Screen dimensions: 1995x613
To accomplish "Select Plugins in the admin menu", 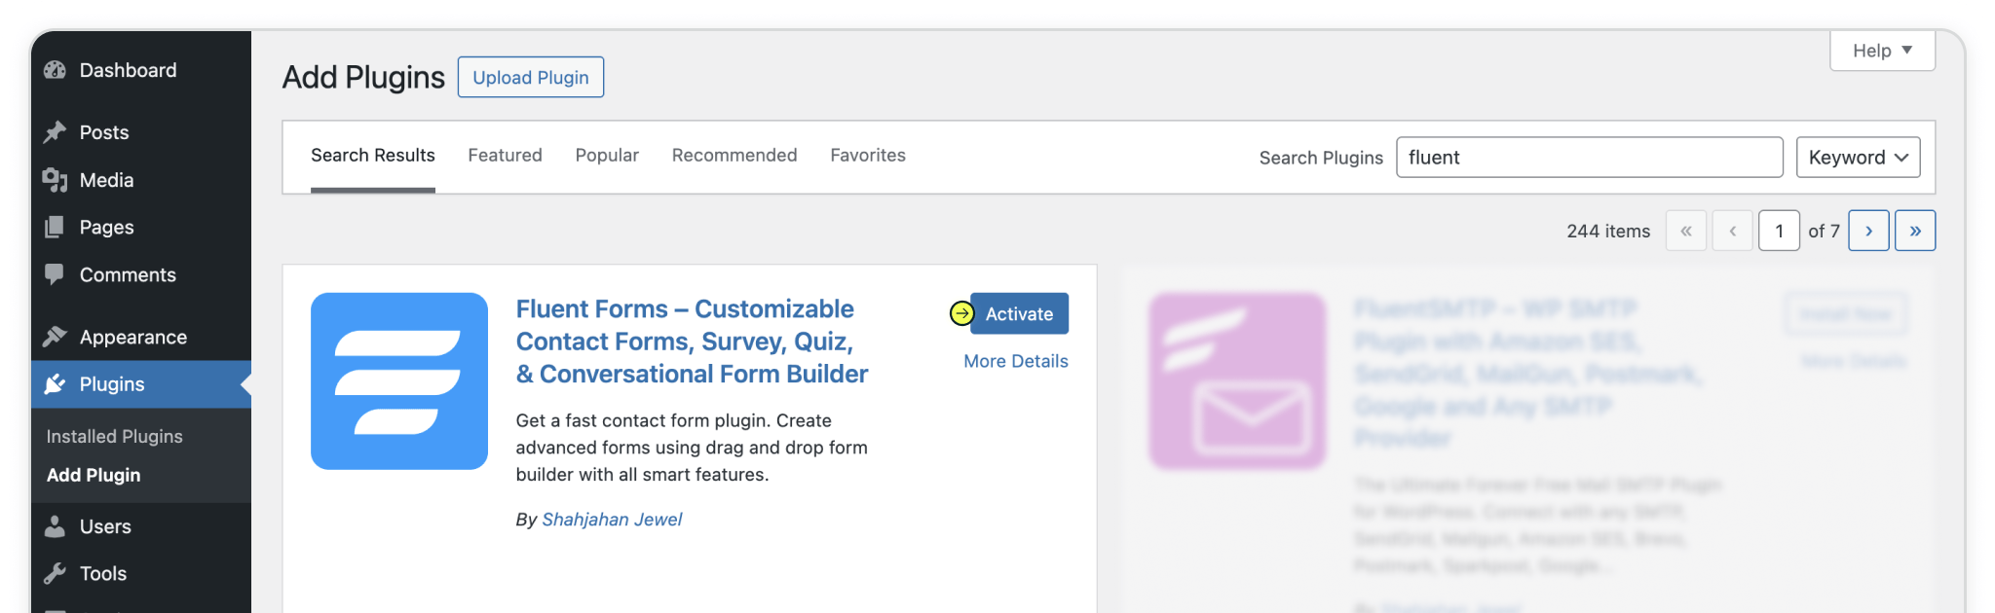I will tap(141, 384).
